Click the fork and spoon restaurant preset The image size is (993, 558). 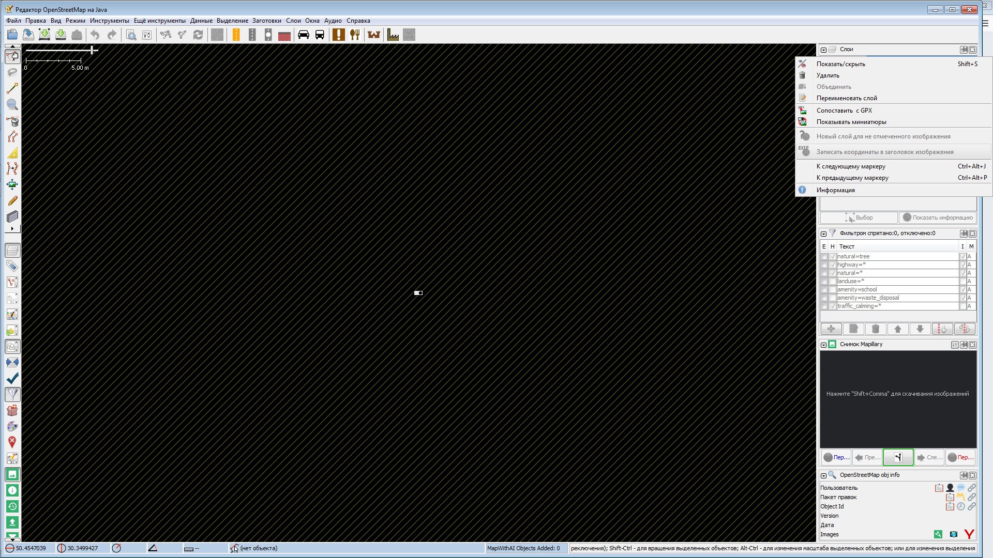point(355,35)
